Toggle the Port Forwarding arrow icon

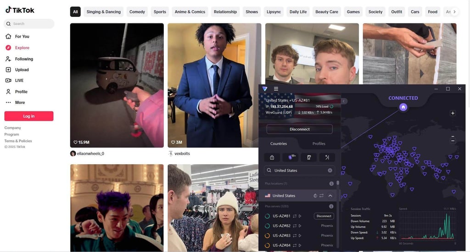pos(327,158)
